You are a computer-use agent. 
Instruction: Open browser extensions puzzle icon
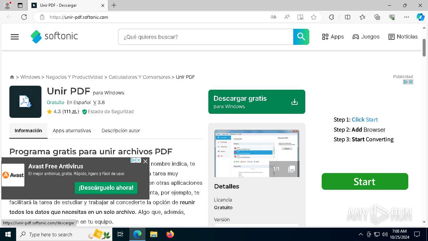331,17
